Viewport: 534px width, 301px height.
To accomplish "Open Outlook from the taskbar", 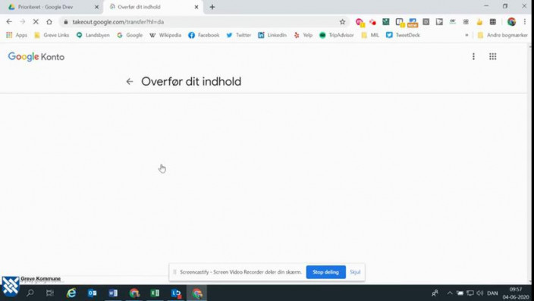I will pos(93,293).
